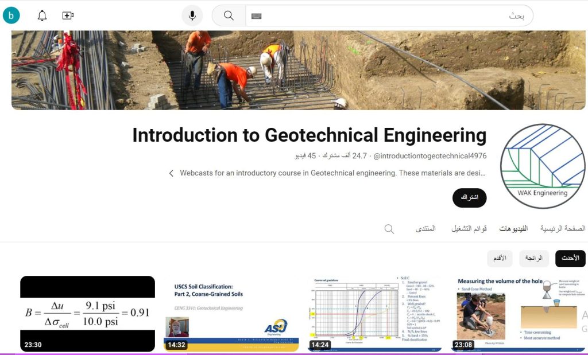Select the Create video icon
The height and width of the screenshot is (355, 588).
68,15
